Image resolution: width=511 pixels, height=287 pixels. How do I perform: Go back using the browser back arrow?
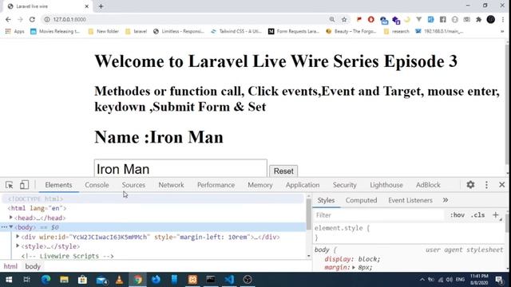coord(8,19)
